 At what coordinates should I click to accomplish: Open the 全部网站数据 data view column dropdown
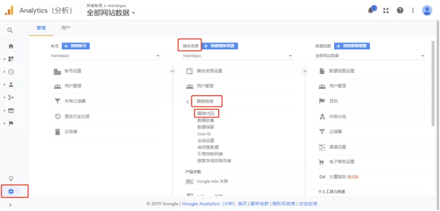coord(370,56)
